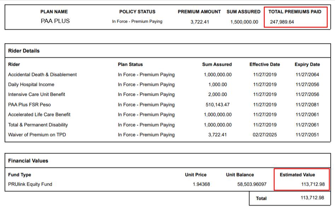Select 3,722.41 under the PREMIUM AMOUNT header
The height and width of the screenshot is (209, 335).
[x=200, y=22]
